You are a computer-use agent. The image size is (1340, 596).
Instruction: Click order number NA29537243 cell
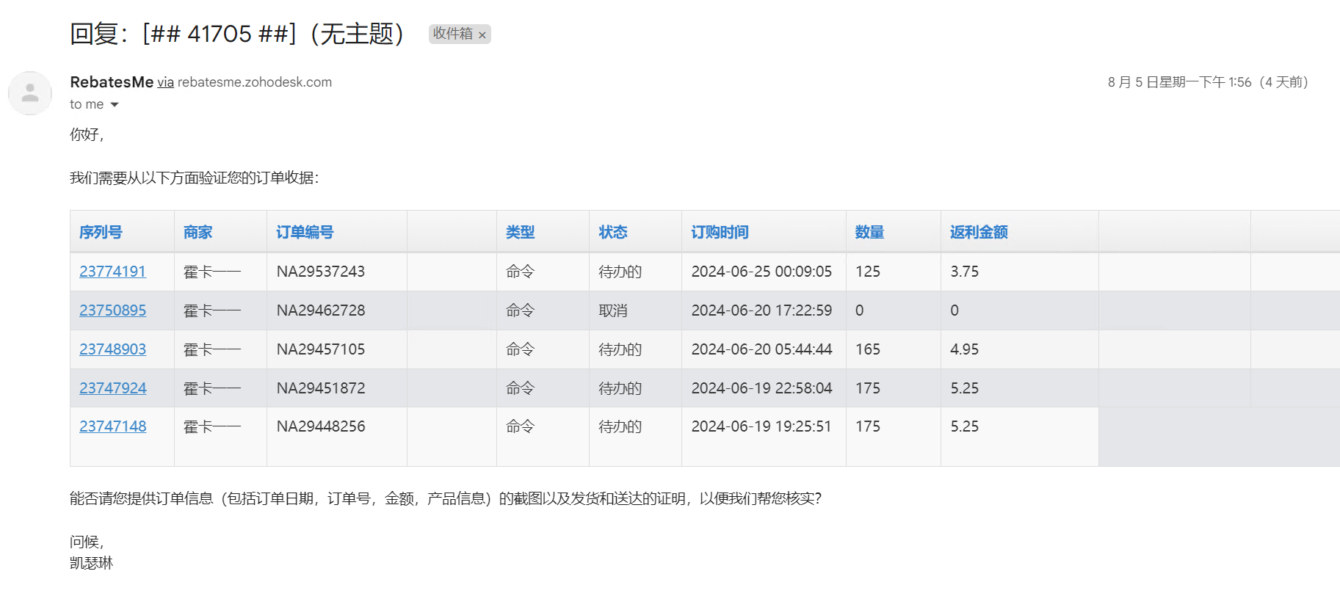point(321,272)
